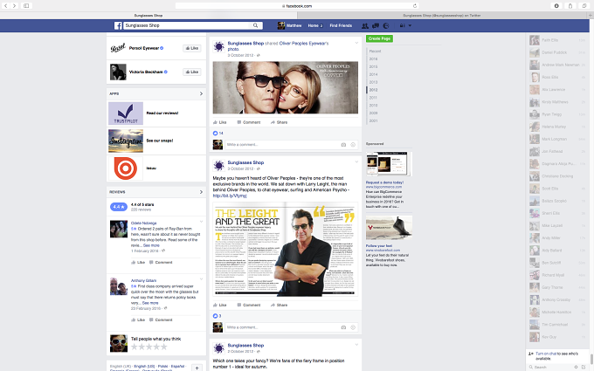Viewport: 594px width, 371px height.
Task: Go to Home in the navigation bar
Action: tap(315, 25)
